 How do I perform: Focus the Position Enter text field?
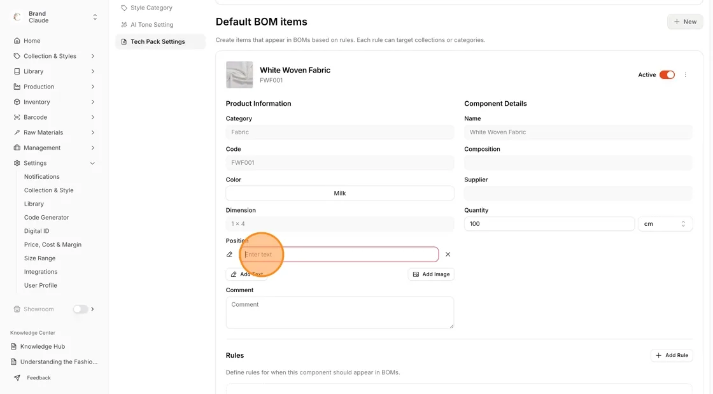click(339, 255)
